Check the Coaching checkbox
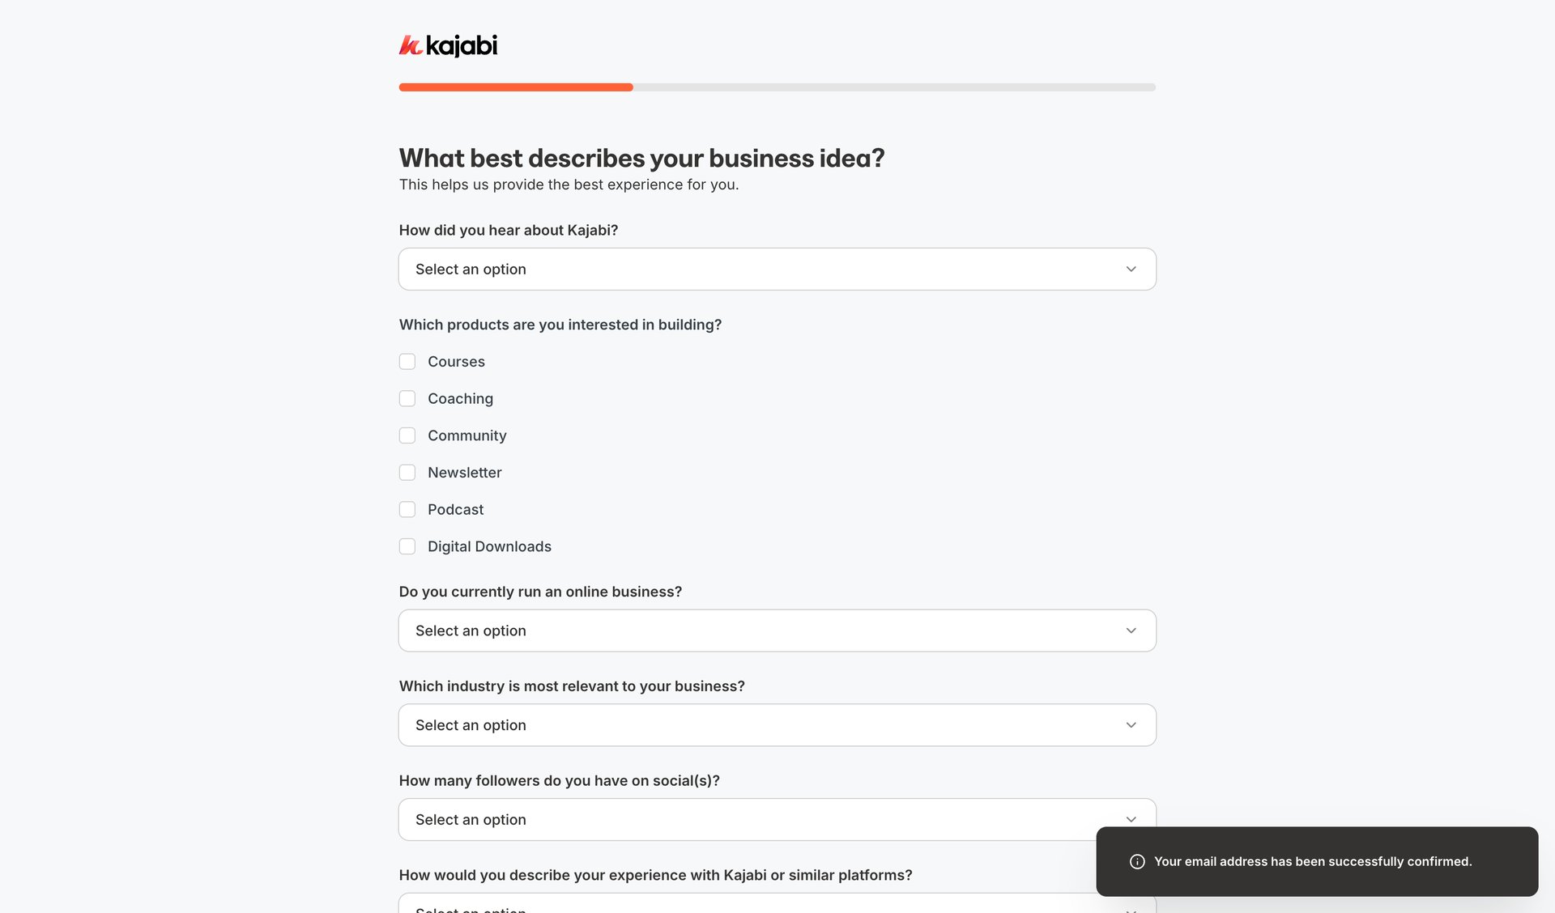Image resolution: width=1555 pixels, height=913 pixels. 407,398
